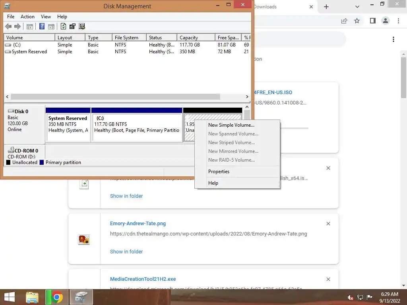Sort by Capacity column header
407x305 pixels.
(x=196, y=38)
